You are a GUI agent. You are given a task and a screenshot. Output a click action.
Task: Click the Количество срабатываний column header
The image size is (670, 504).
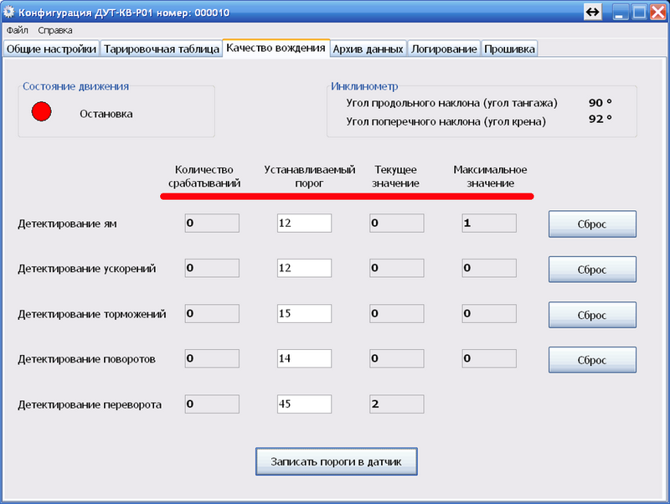click(204, 177)
